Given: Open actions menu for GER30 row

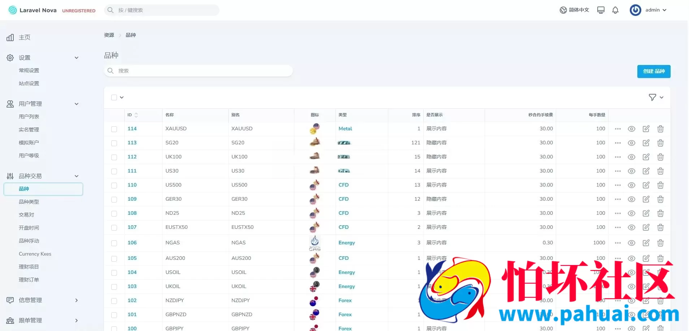Looking at the screenshot, I should [618, 199].
